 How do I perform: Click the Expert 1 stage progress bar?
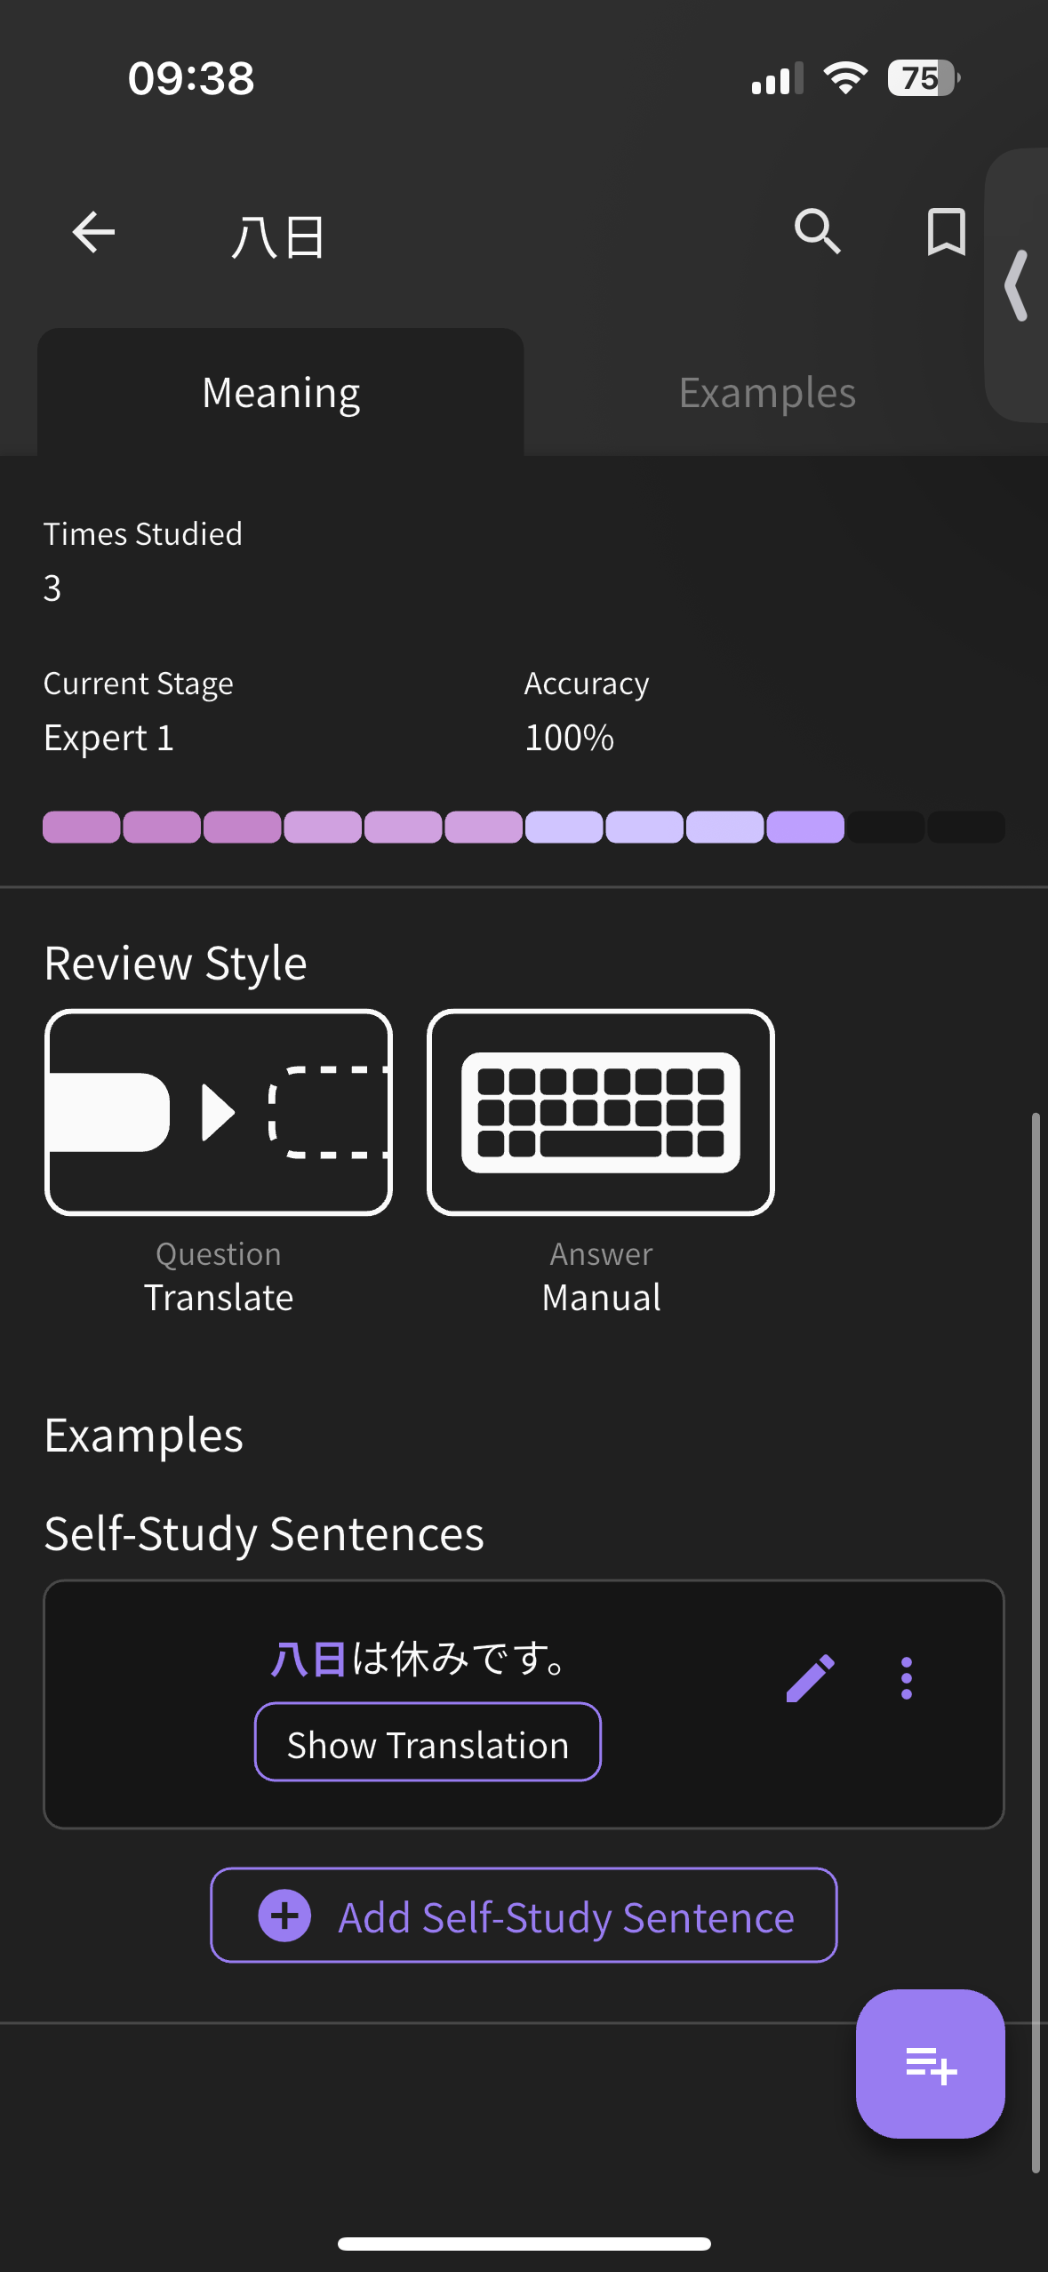tap(524, 827)
